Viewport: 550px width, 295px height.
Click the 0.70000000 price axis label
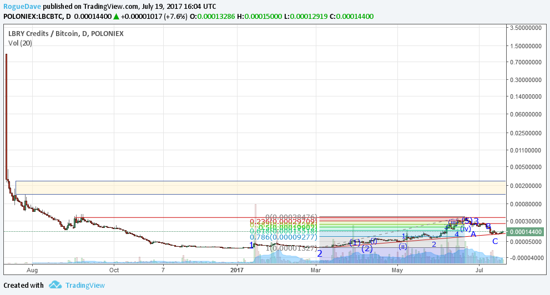click(526, 62)
